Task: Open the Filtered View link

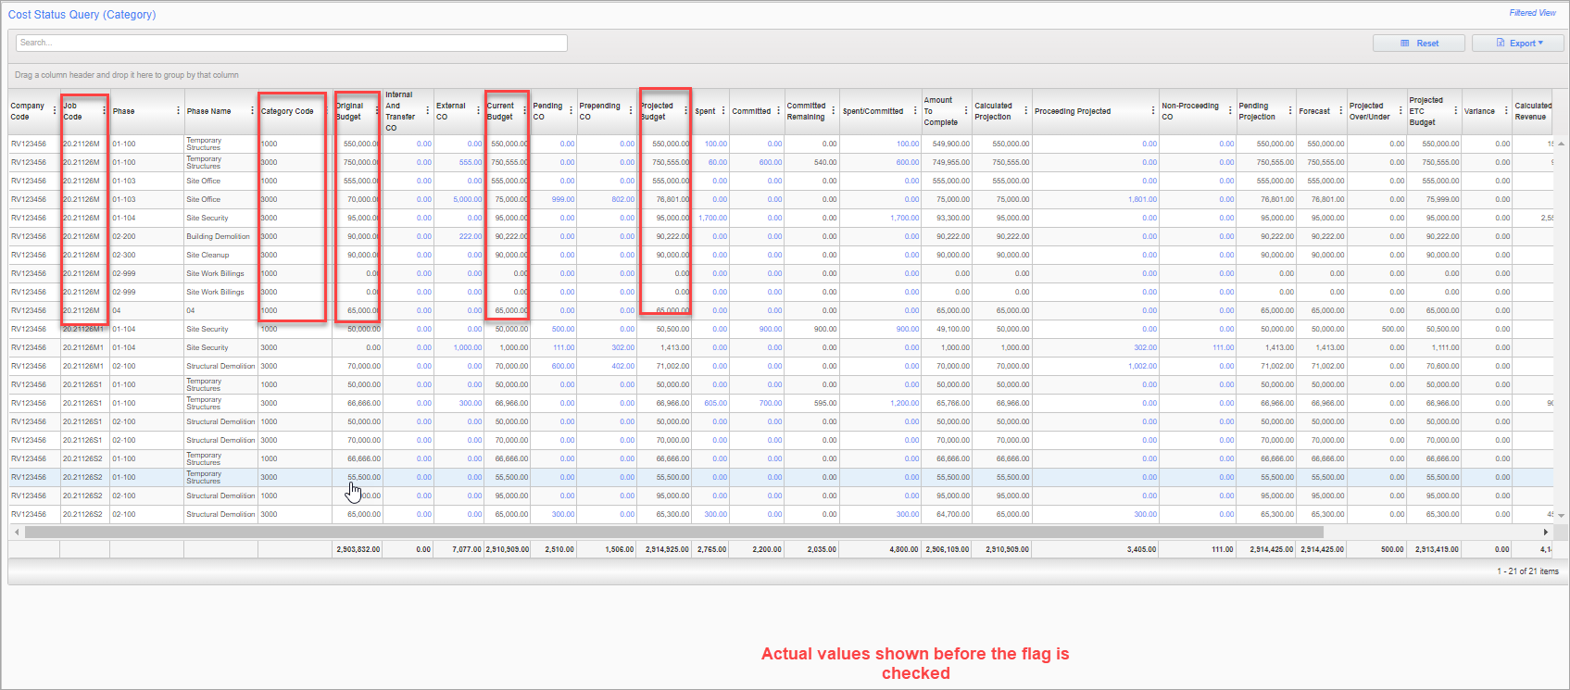Action: [1532, 13]
